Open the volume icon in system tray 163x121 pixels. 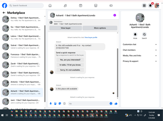[141, 115]
